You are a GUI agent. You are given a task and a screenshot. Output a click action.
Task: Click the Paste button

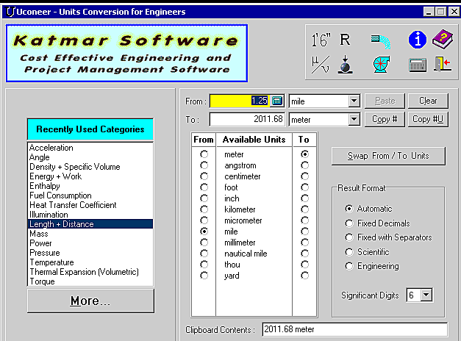[385, 101]
